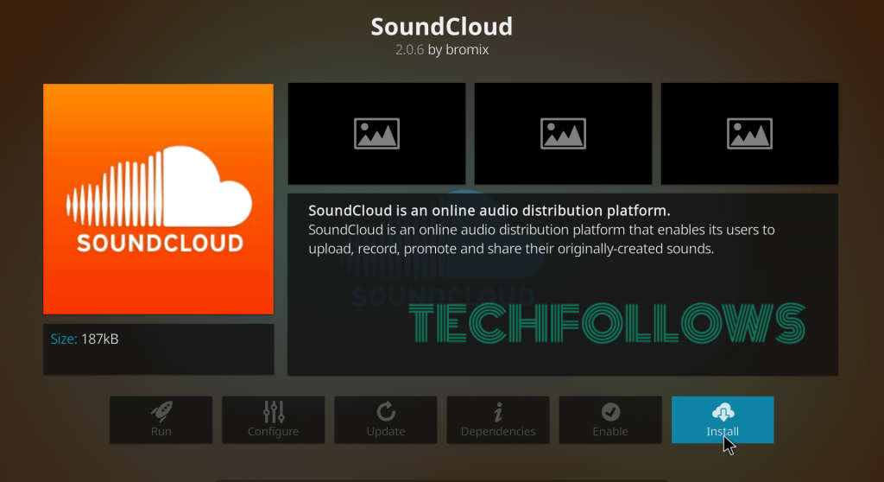Open the Dependencies button
Image resolution: width=884 pixels, height=482 pixels.
[498, 419]
